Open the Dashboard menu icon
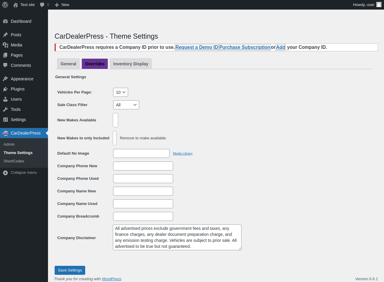This screenshot has width=384, height=282. click(x=5, y=21)
